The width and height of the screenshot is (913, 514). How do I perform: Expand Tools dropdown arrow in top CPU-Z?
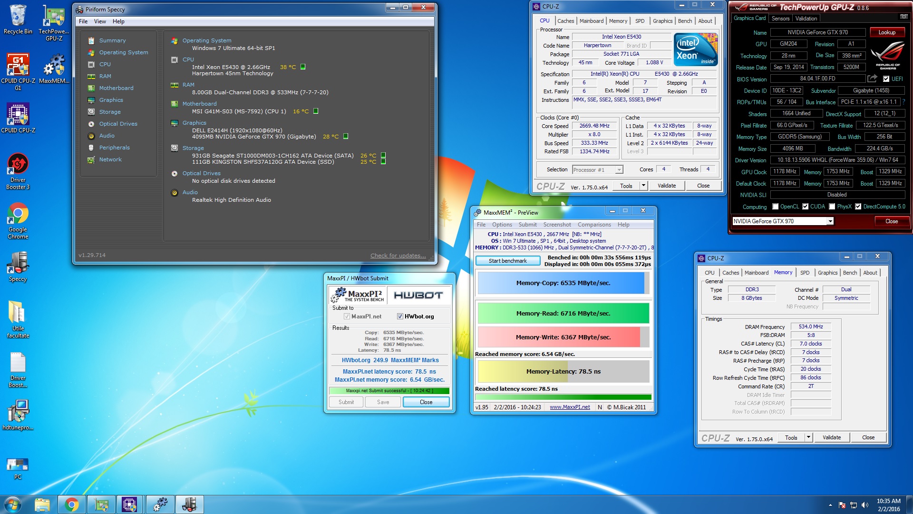click(643, 186)
